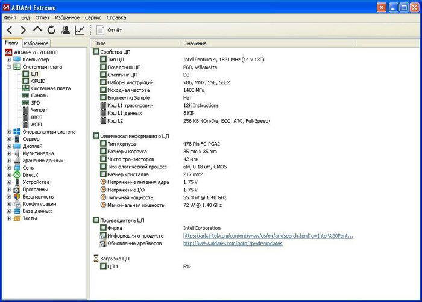422x302 pixels.
Task: Expand the Хранение данных node
Action: click(x=8, y=161)
